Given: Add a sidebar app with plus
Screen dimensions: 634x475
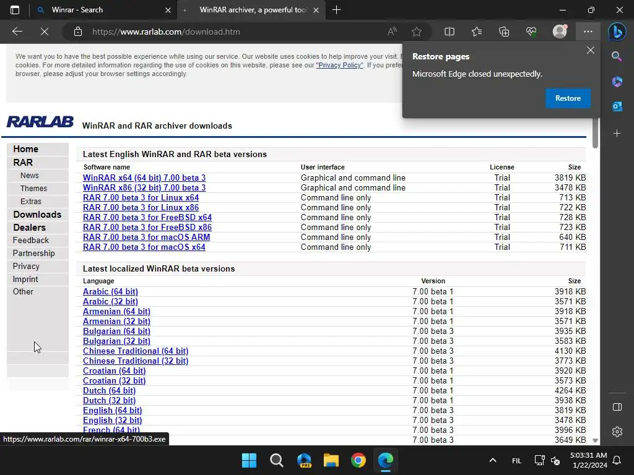Looking at the screenshot, I should click(617, 133).
